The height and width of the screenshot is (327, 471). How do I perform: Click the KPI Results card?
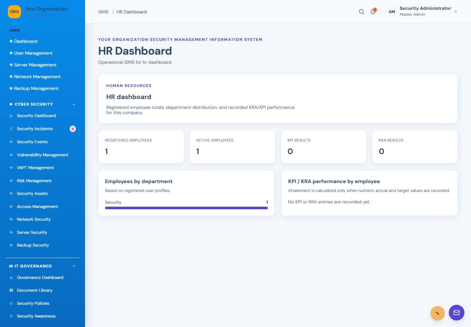click(x=323, y=147)
